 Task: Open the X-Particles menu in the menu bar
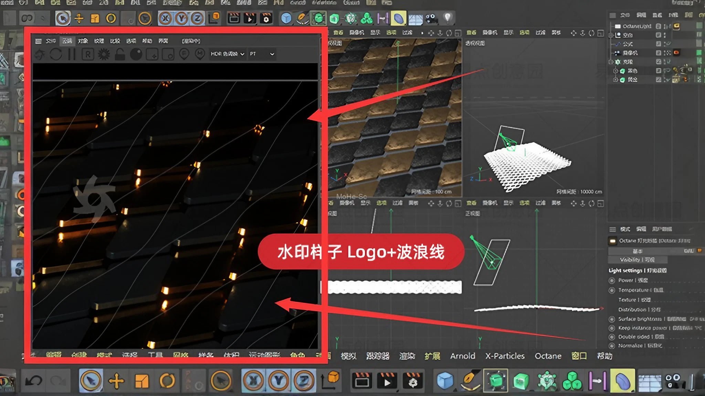pos(505,356)
